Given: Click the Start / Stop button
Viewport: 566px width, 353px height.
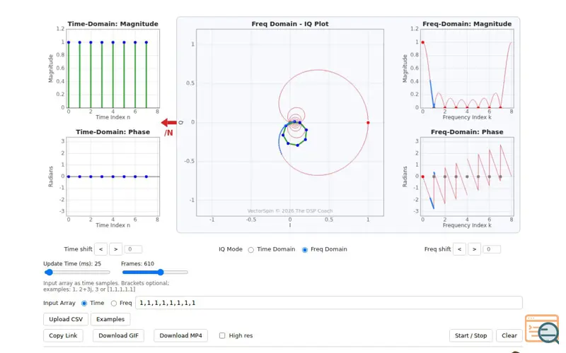Looking at the screenshot, I should pyautogui.click(x=471, y=336).
